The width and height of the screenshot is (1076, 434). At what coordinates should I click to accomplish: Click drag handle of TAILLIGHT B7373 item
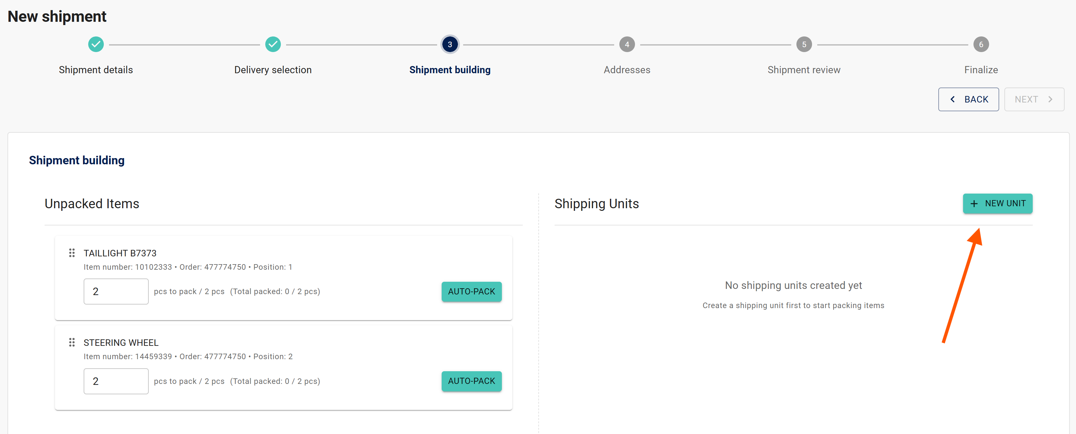(x=72, y=253)
